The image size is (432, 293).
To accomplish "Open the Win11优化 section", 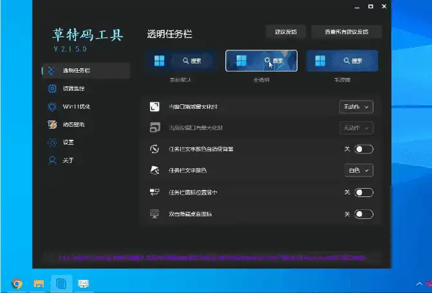I will click(77, 107).
